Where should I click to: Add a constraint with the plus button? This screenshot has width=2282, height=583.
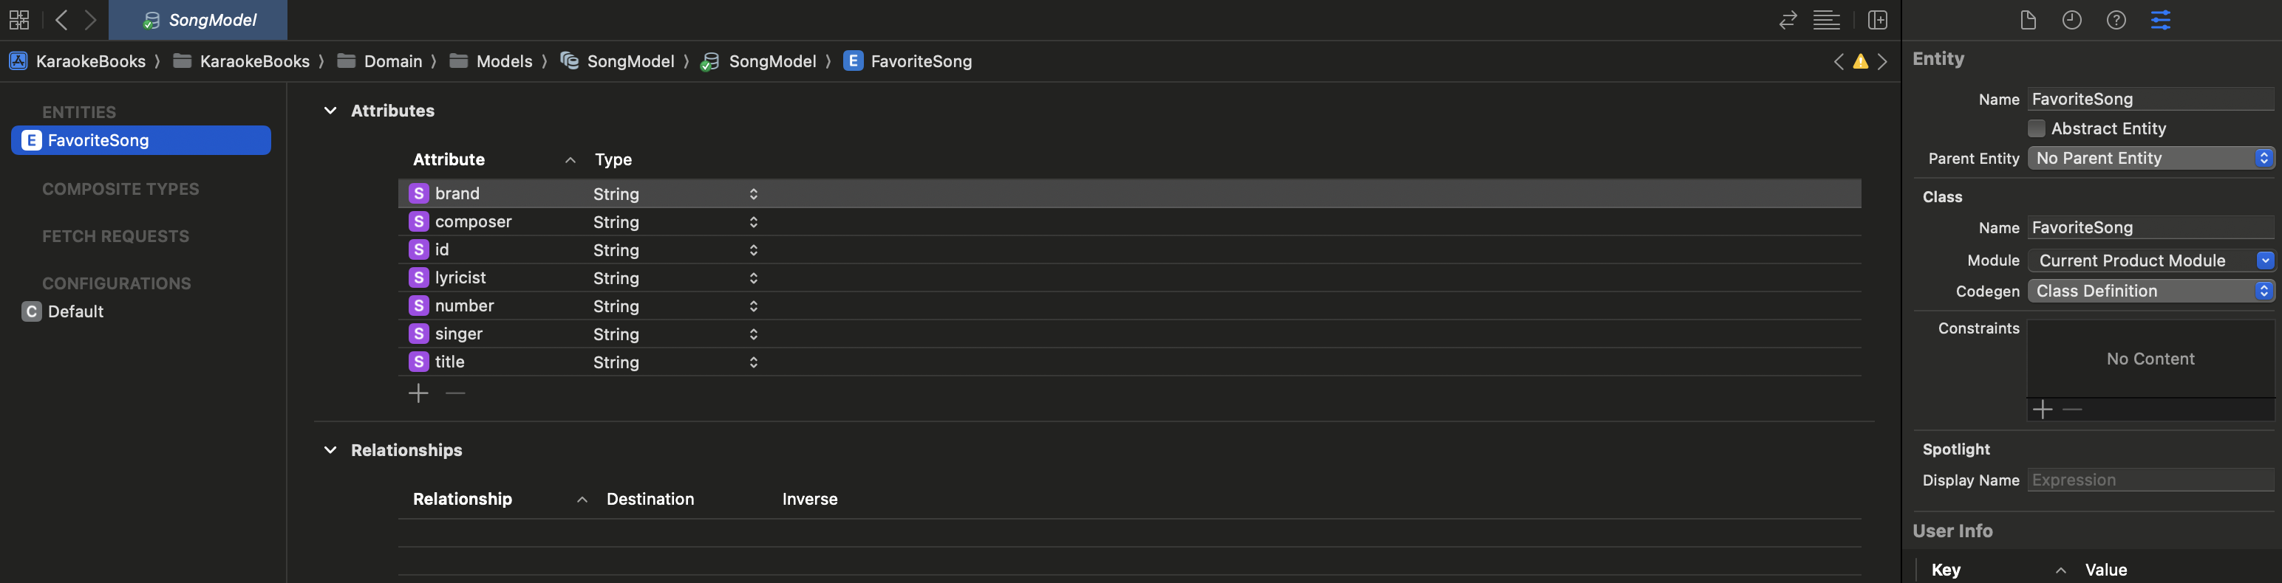click(2043, 409)
